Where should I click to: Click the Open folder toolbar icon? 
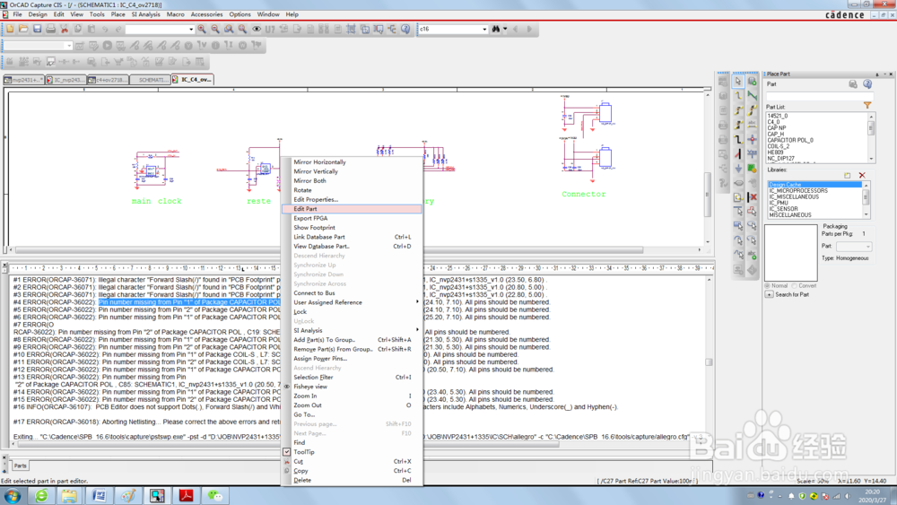pyautogui.click(x=23, y=29)
